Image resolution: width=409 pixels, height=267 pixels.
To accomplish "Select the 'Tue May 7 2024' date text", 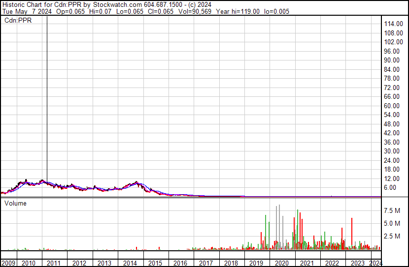I will click(27, 11).
